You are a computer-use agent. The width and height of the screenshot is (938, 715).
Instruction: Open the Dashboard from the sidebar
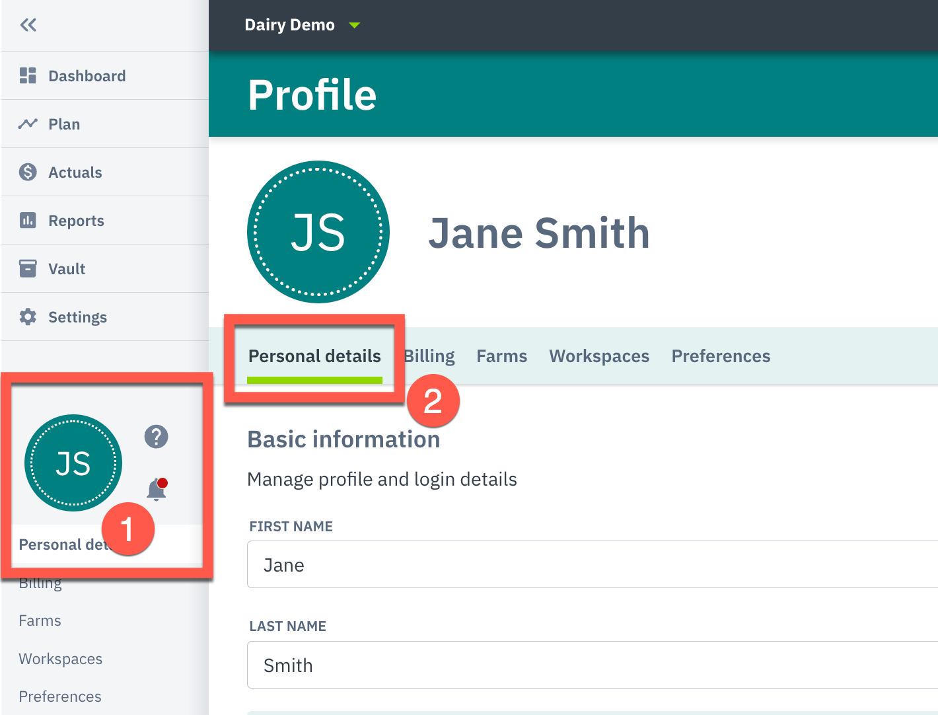coord(87,75)
